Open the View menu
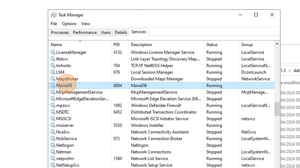Viewport: 300px width, 168px height. (x=85, y=24)
